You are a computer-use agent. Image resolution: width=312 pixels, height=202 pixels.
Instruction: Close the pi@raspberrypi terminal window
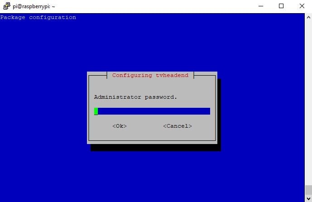click(302, 6)
